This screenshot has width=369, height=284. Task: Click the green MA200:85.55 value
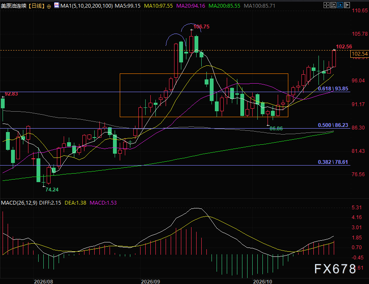coord(225,6)
